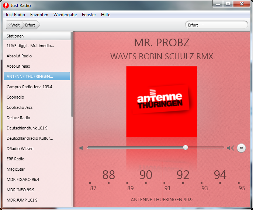Open the Favoriten menu
The height and width of the screenshot is (210, 253).
39,15
